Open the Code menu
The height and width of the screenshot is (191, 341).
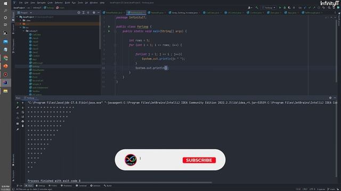[x=50, y=3]
